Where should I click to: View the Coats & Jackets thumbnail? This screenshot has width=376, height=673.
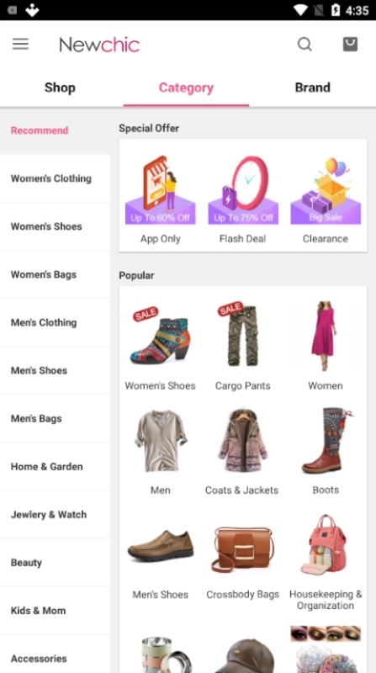(242, 440)
